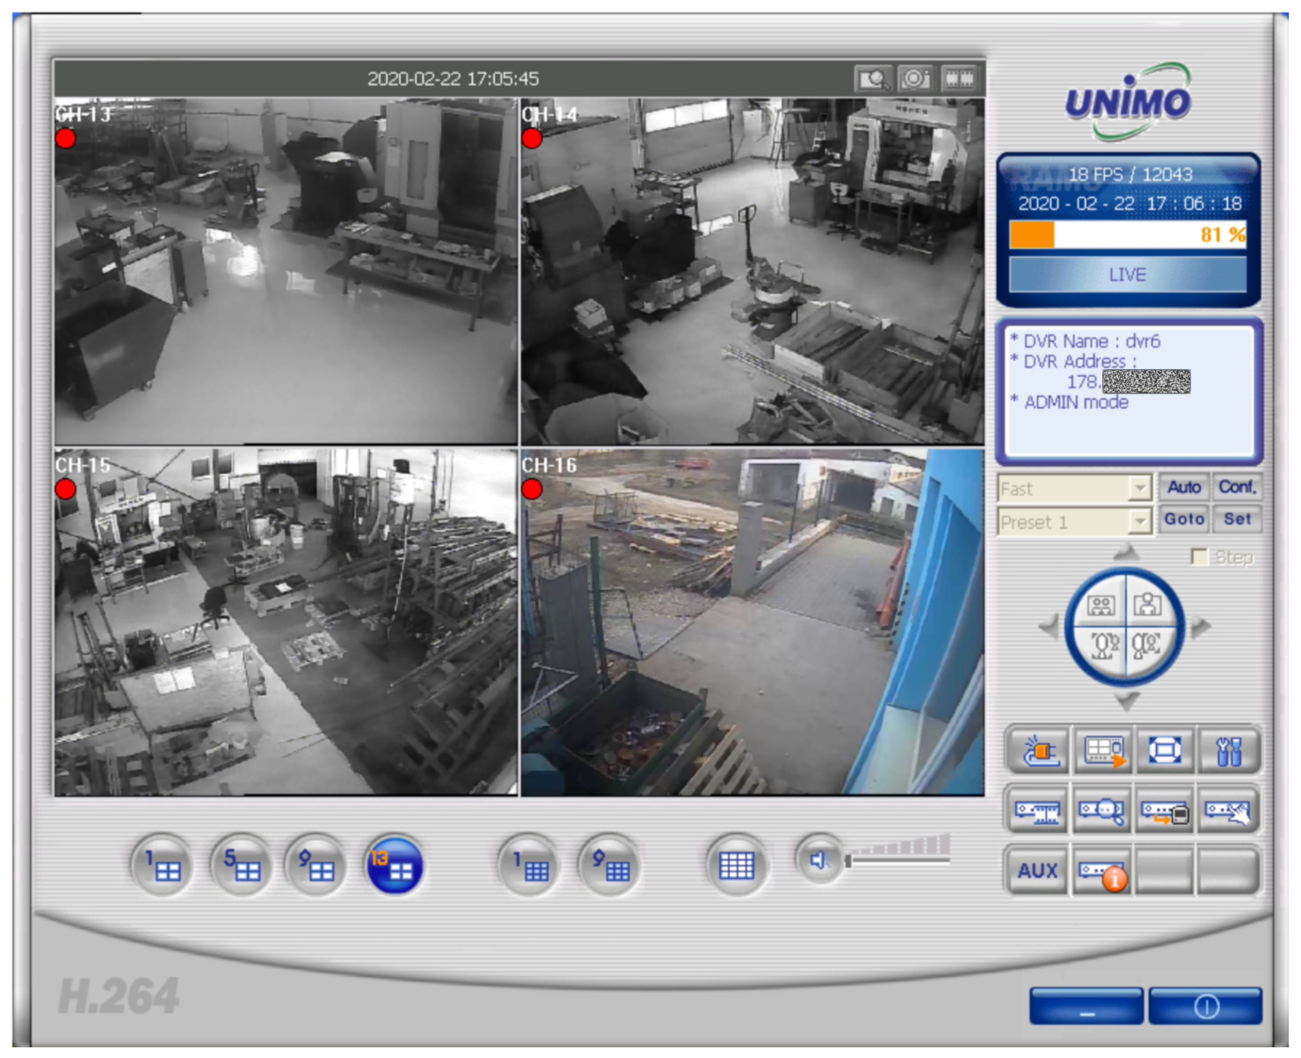Image resolution: width=1301 pixels, height=1058 pixels.
Task: Expand the Fast speed dropdown
Action: click(1139, 488)
